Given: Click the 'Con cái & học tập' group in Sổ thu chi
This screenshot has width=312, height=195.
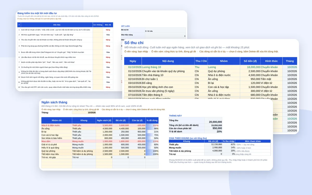Looking at the screenshot, I should click(x=224, y=87).
